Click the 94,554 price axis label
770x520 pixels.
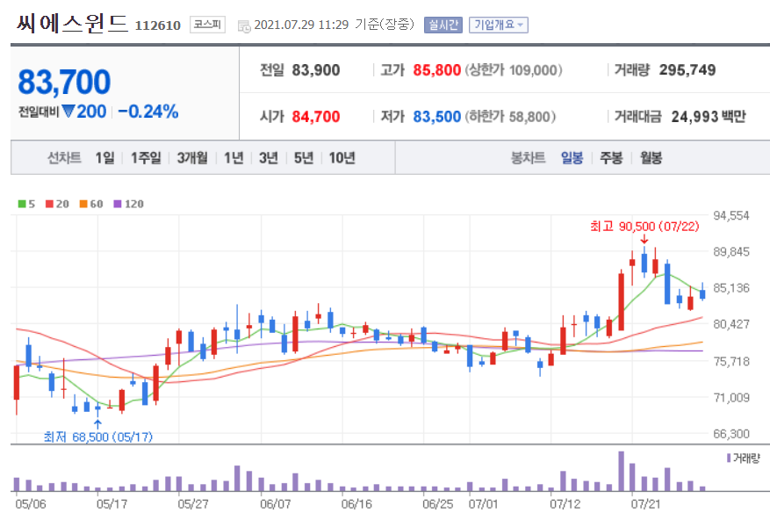(x=731, y=216)
